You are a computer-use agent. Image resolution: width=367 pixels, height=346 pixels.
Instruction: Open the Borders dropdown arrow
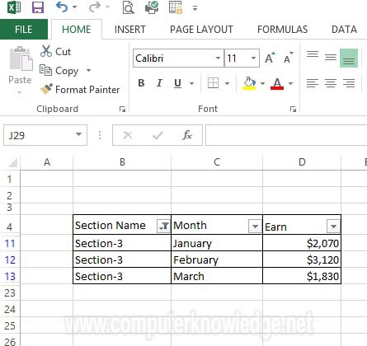[x=227, y=83]
